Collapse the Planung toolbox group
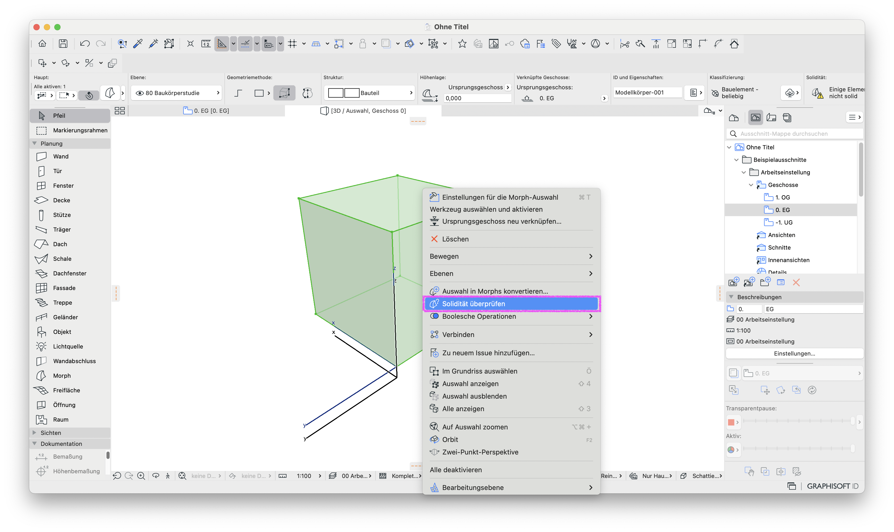 coord(35,143)
